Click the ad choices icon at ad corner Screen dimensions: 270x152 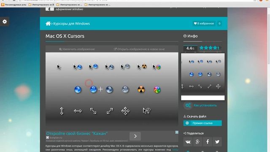177,132
